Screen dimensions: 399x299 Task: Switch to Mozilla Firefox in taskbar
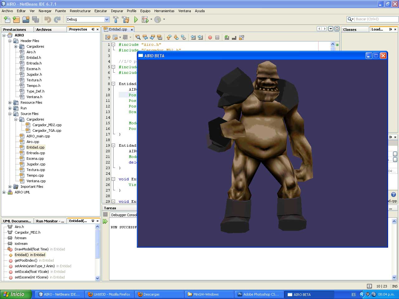[110, 294]
